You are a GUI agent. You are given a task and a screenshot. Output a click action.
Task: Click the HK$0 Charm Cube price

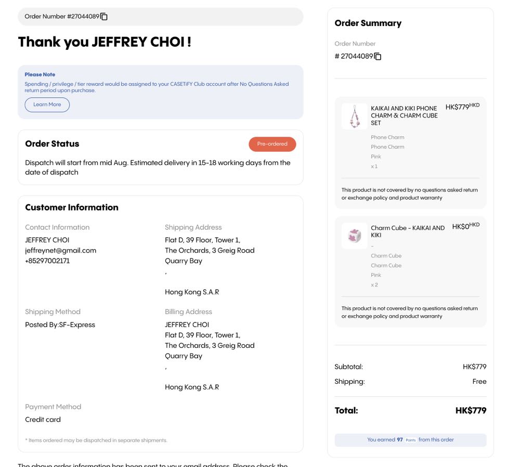(465, 226)
